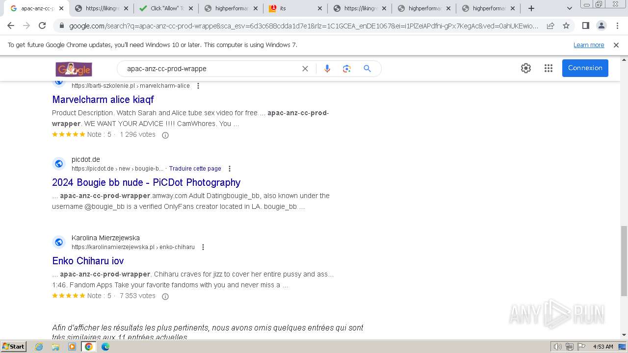The image size is (628, 353).
Task: Click the scrollbar down arrow
Action: [624, 335]
